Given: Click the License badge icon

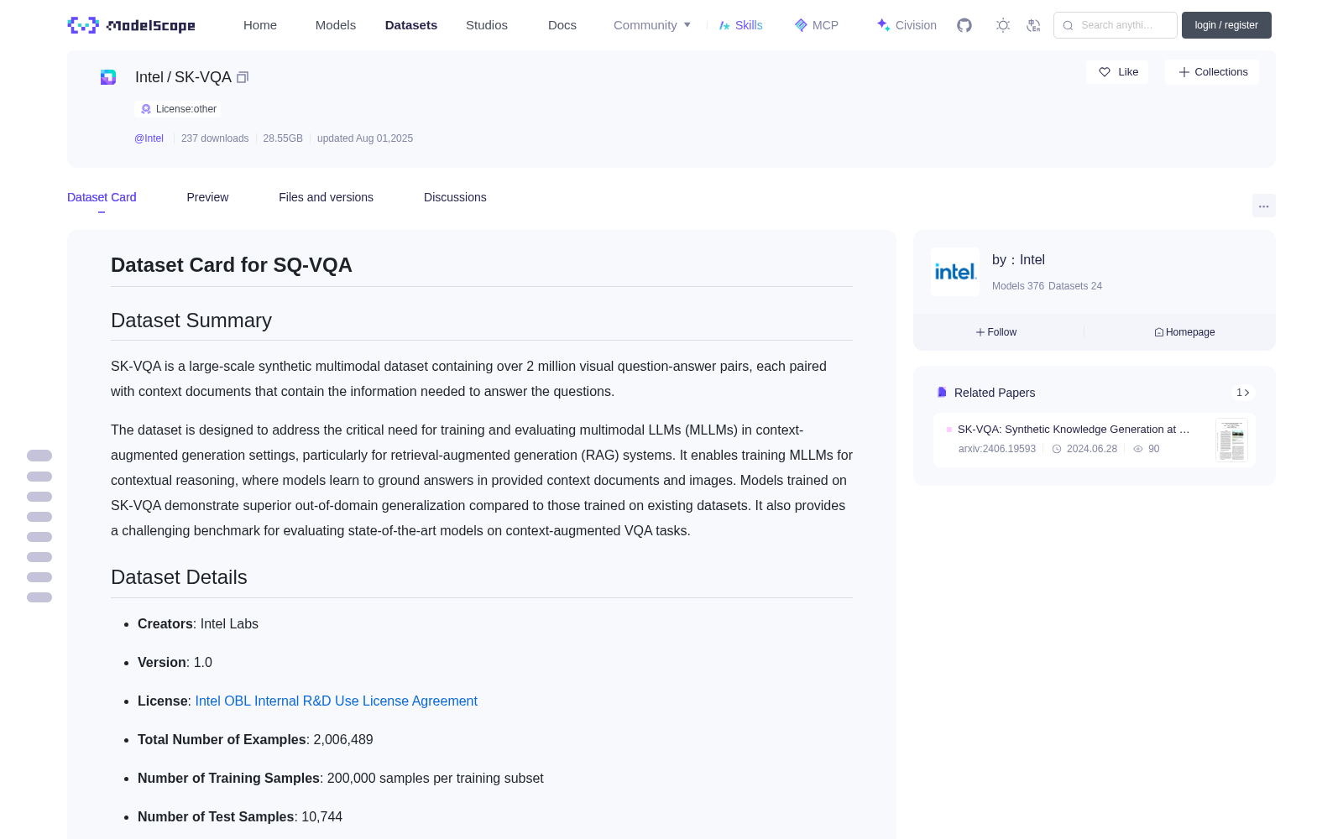Looking at the screenshot, I should point(146,109).
